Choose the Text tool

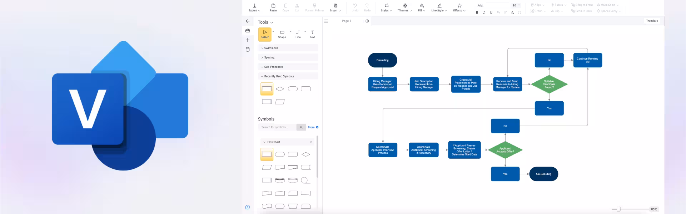pyautogui.click(x=313, y=34)
